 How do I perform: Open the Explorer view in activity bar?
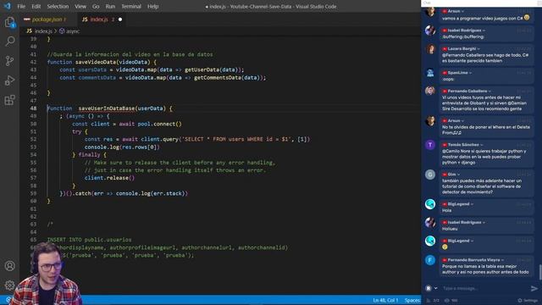tap(9, 22)
